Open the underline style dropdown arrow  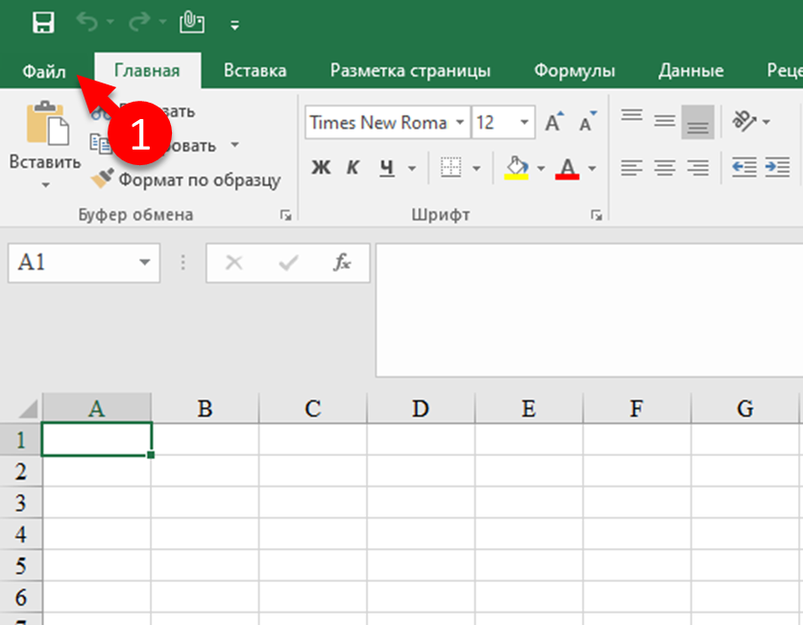[412, 168]
